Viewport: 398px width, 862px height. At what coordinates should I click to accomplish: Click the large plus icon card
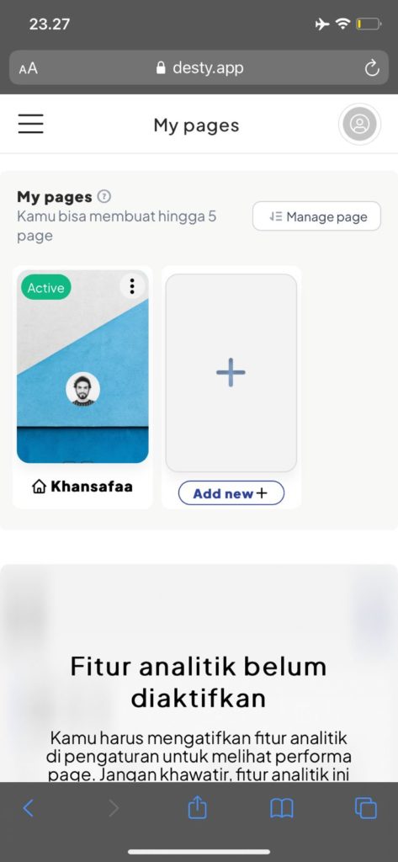(x=231, y=373)
